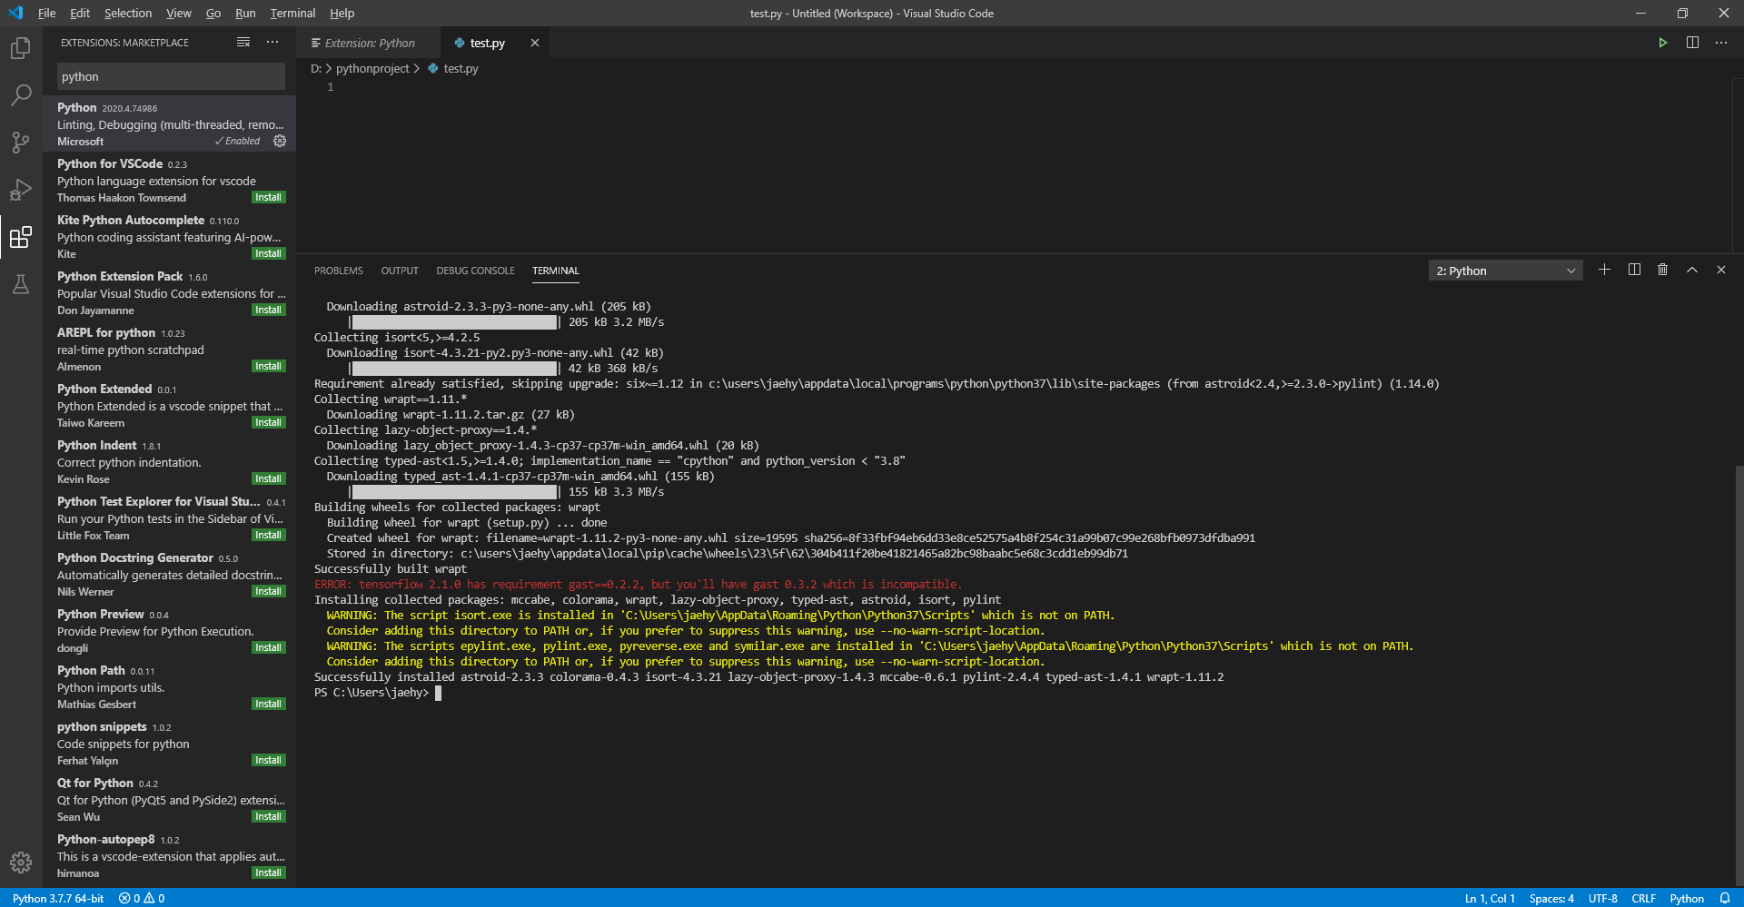
Task: Open the Manage gear in activity bar
Action: (21, 863)
